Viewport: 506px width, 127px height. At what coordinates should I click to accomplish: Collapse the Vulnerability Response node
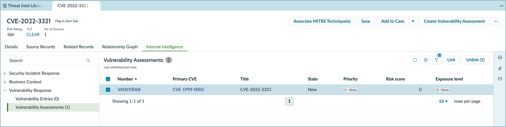(x=5, y=91)
